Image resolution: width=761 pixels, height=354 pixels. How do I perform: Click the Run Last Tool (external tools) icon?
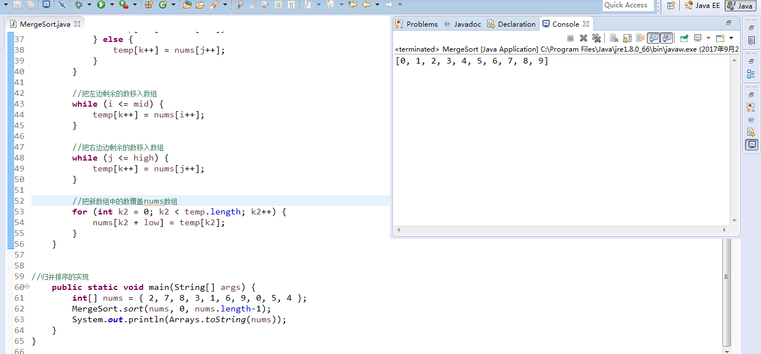click(x=124, y=5)
